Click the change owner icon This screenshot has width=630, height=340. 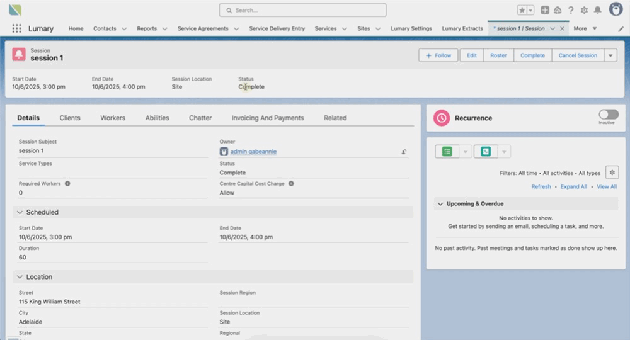pyautogui.click(x=404, y=152)
